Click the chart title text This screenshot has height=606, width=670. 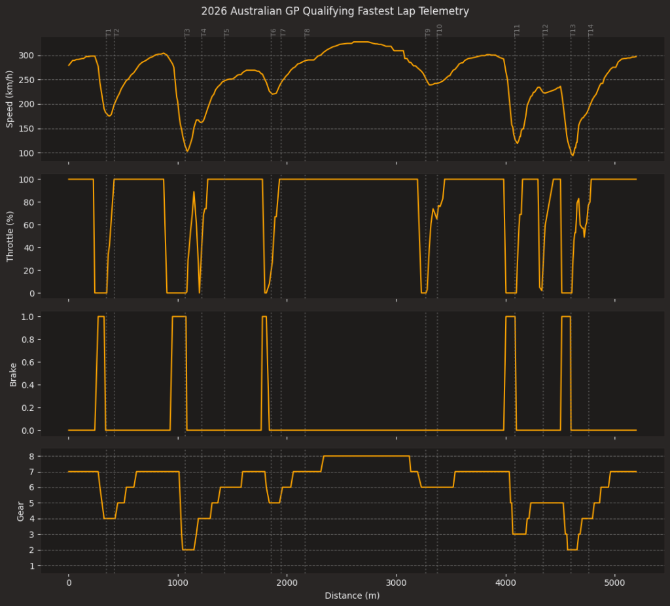[x=334, y=11]
